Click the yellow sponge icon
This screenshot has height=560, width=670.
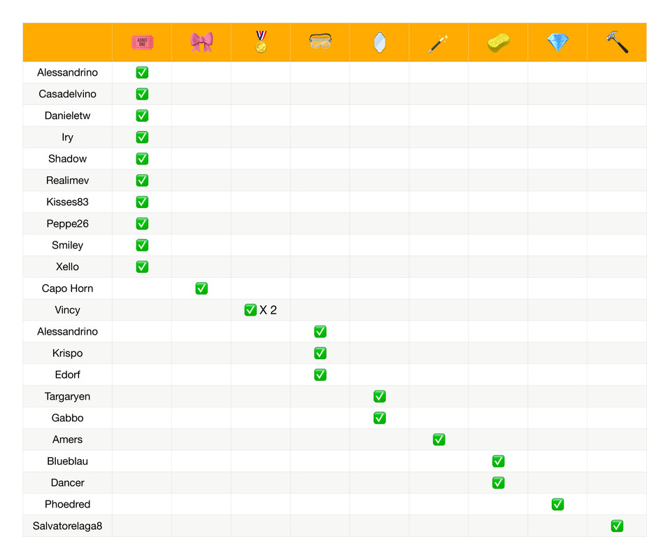(x=498, y=43)
